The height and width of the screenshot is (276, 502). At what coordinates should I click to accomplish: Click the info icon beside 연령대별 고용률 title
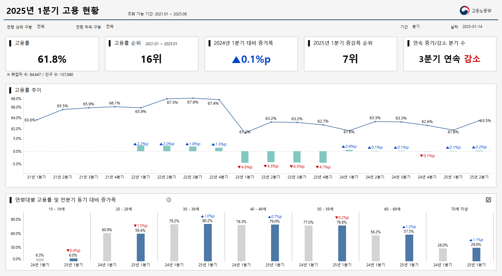[x=169, y=200]
